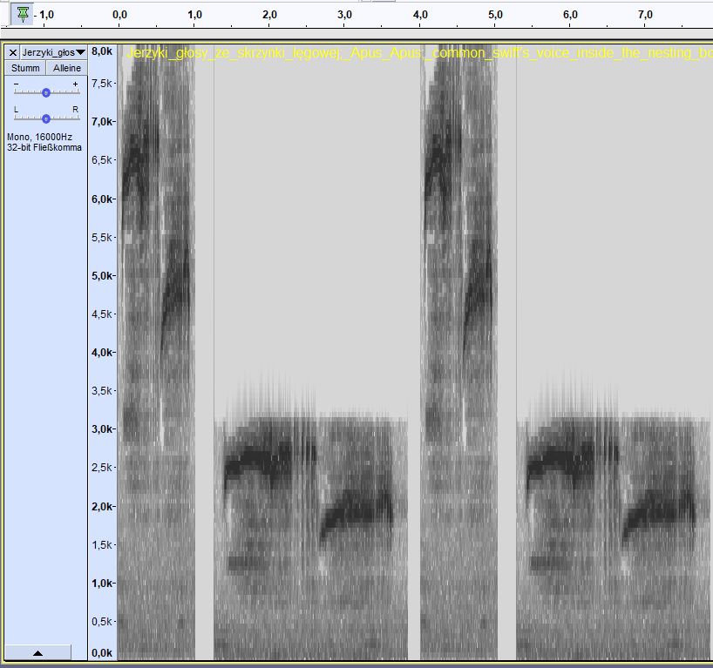Click the R label of pan slider
This screenshot has width=713, height=668.
76,109
